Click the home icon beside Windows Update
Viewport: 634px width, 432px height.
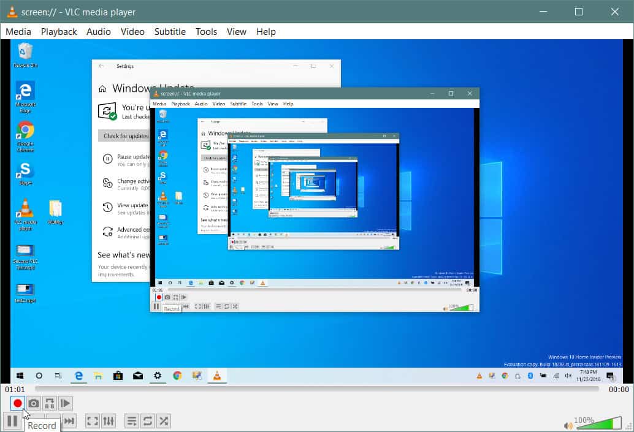click(x=102, y=88)
